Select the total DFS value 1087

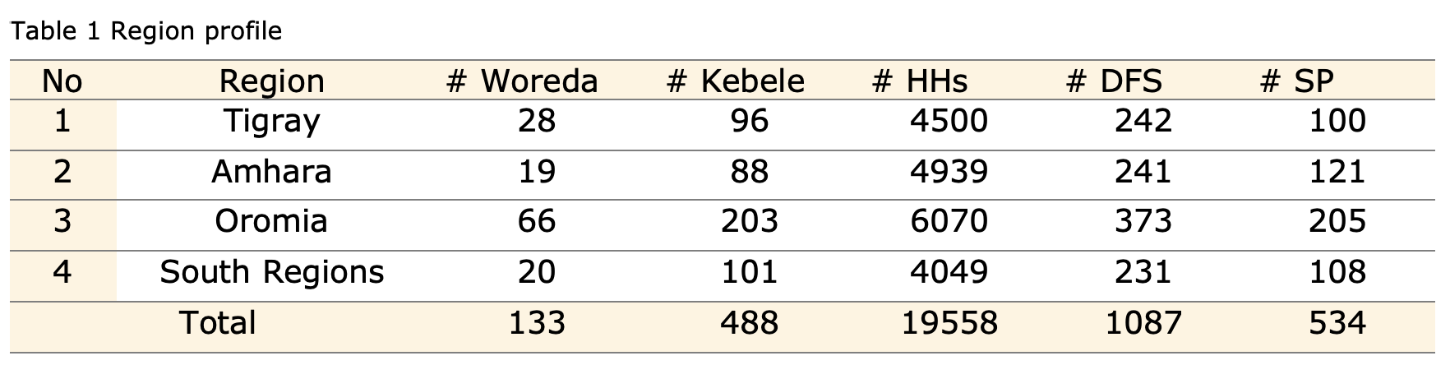[x=1143, y=322]
